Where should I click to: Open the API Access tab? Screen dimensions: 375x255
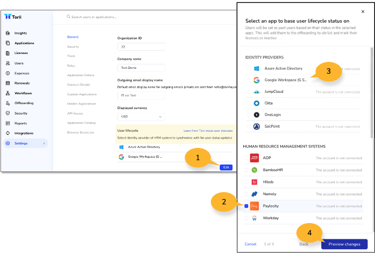click(x=75, y=113)
